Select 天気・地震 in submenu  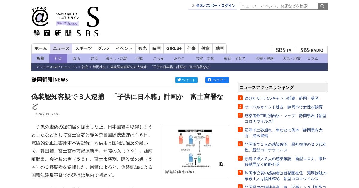pos(292,58)
